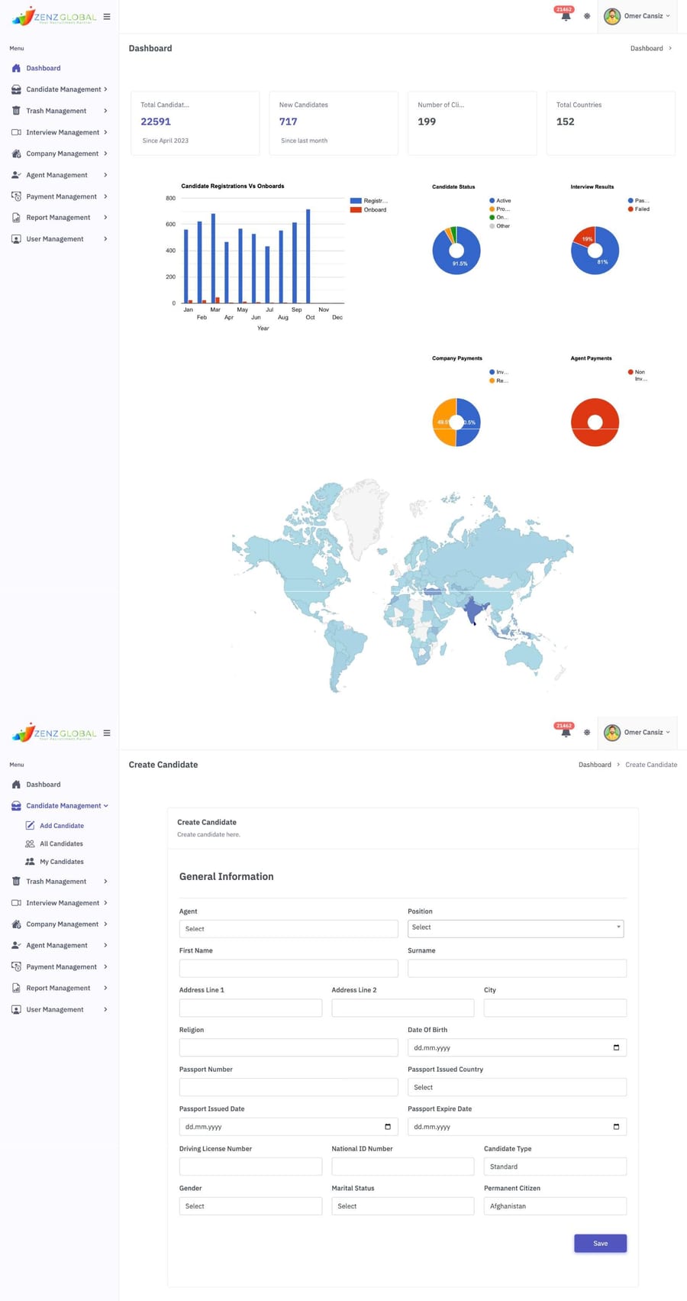Expand Trash Management chevron in the Dashboard page sidebar

105,111
